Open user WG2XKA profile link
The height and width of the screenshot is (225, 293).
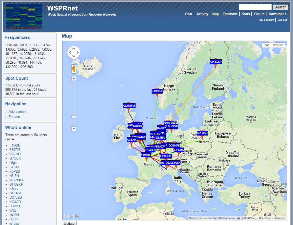point(16,180)
